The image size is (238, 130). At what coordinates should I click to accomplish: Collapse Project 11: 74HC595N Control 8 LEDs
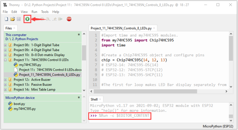point(5,60)
